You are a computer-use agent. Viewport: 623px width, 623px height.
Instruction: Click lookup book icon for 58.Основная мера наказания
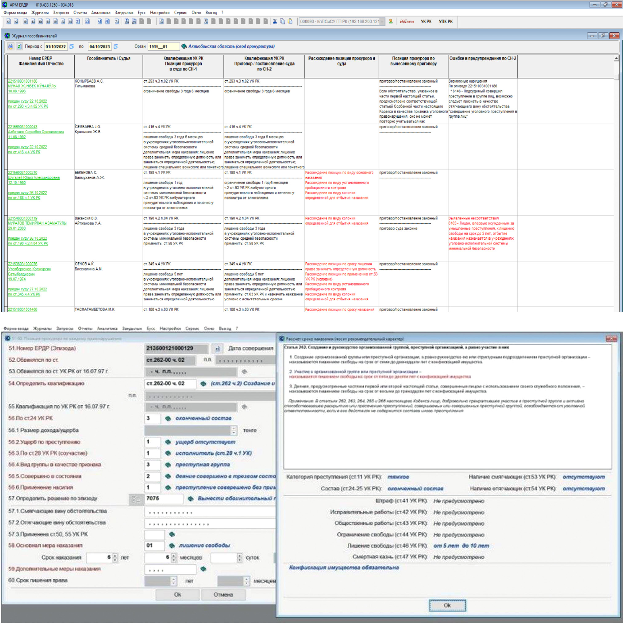[172, 546]
